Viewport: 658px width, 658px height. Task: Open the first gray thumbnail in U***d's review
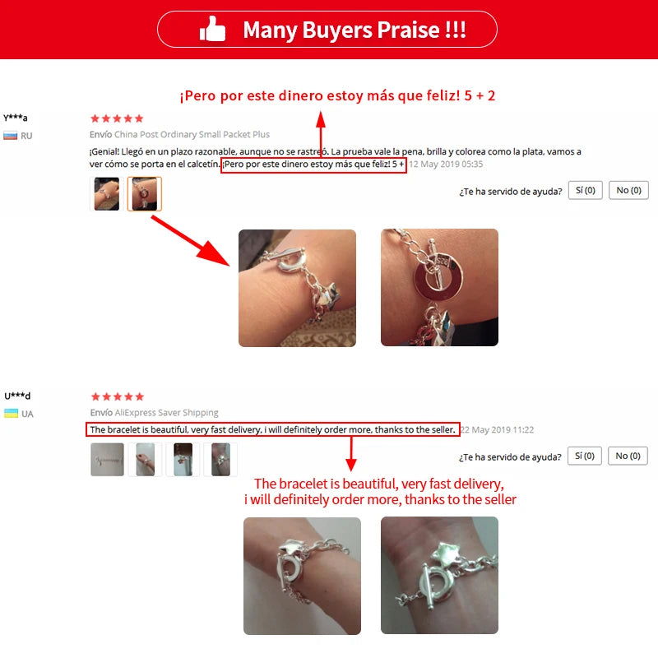coord(107,460)
